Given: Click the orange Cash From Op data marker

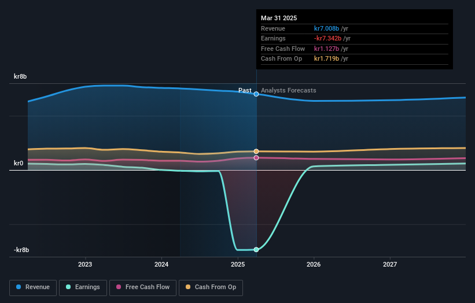Looking at the screenshot, I should pyautogui.click(x=256, y=151).
